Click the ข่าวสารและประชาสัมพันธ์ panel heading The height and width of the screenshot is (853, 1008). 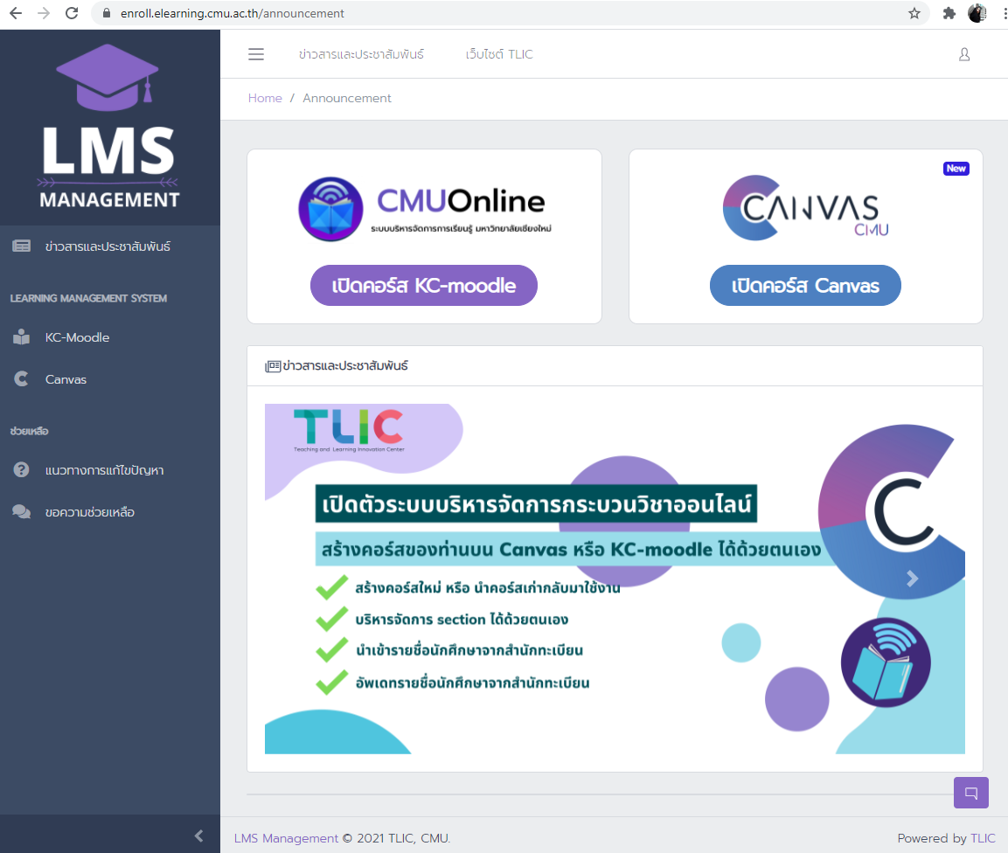345,365
